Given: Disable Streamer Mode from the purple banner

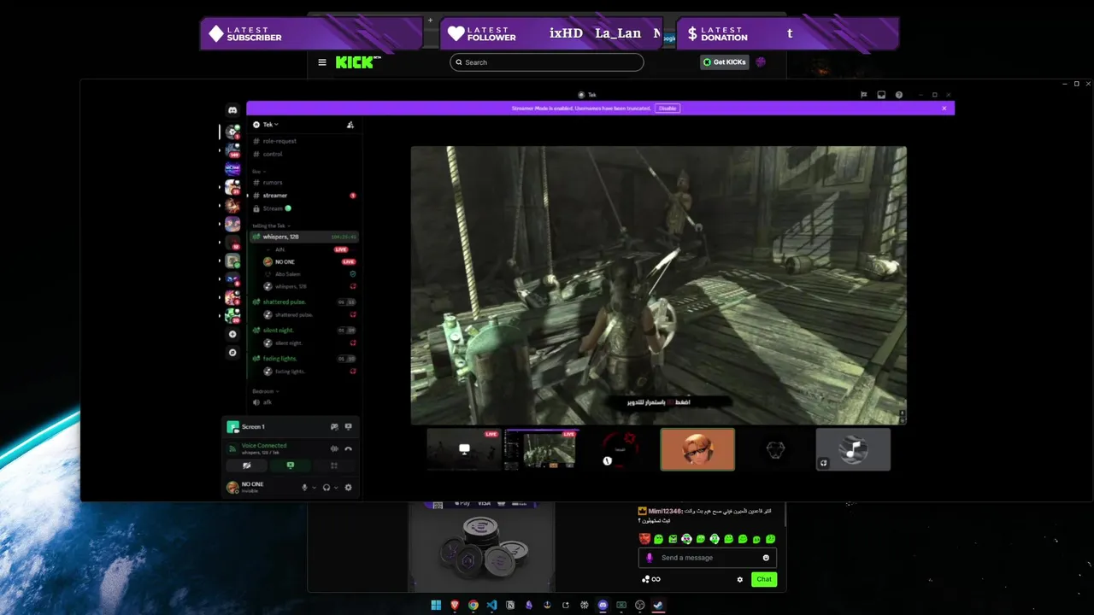Looking at the screenshot, I should [x=668, y=108].
